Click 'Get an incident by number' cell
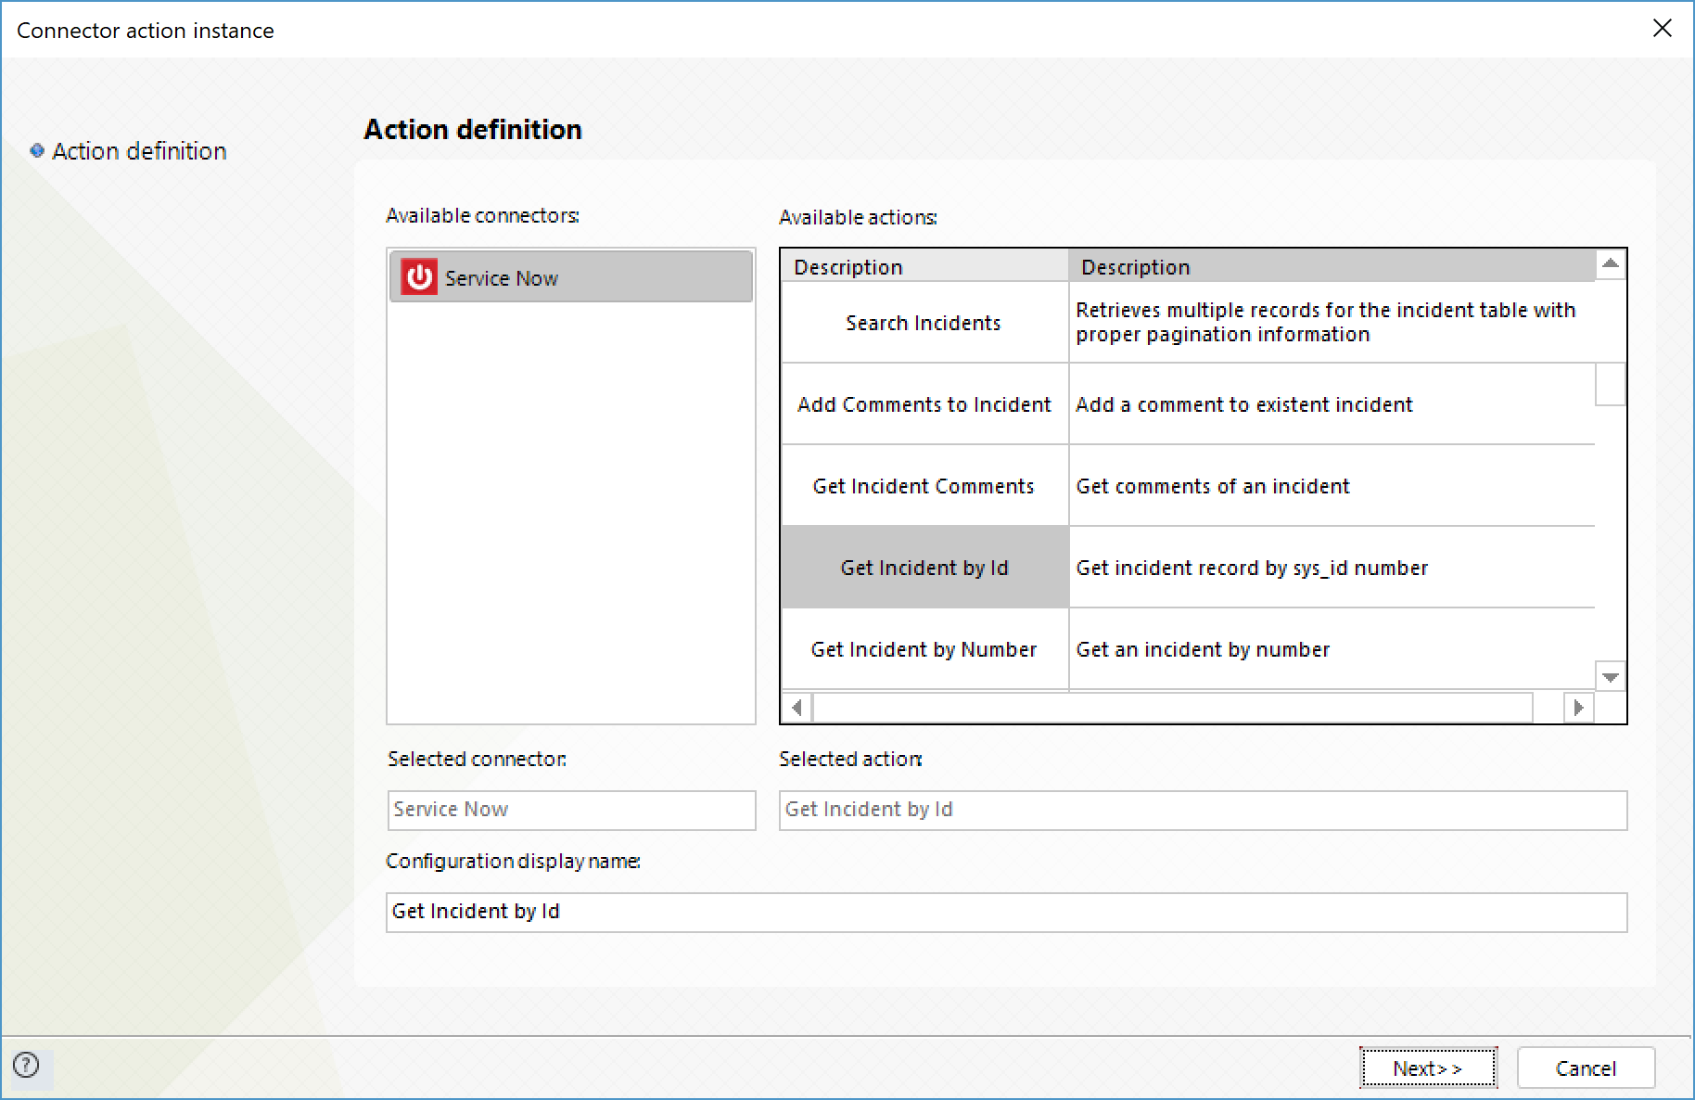This screenshot has height=1100, width=1695. pyautogui.click(x=1332, y=648)
